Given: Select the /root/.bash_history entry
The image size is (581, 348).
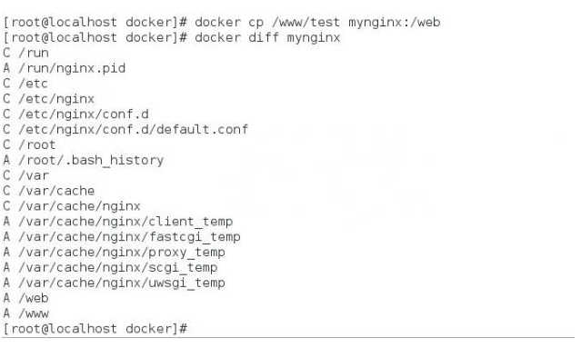Looking at the screenshot, I should tap(84, 160).
